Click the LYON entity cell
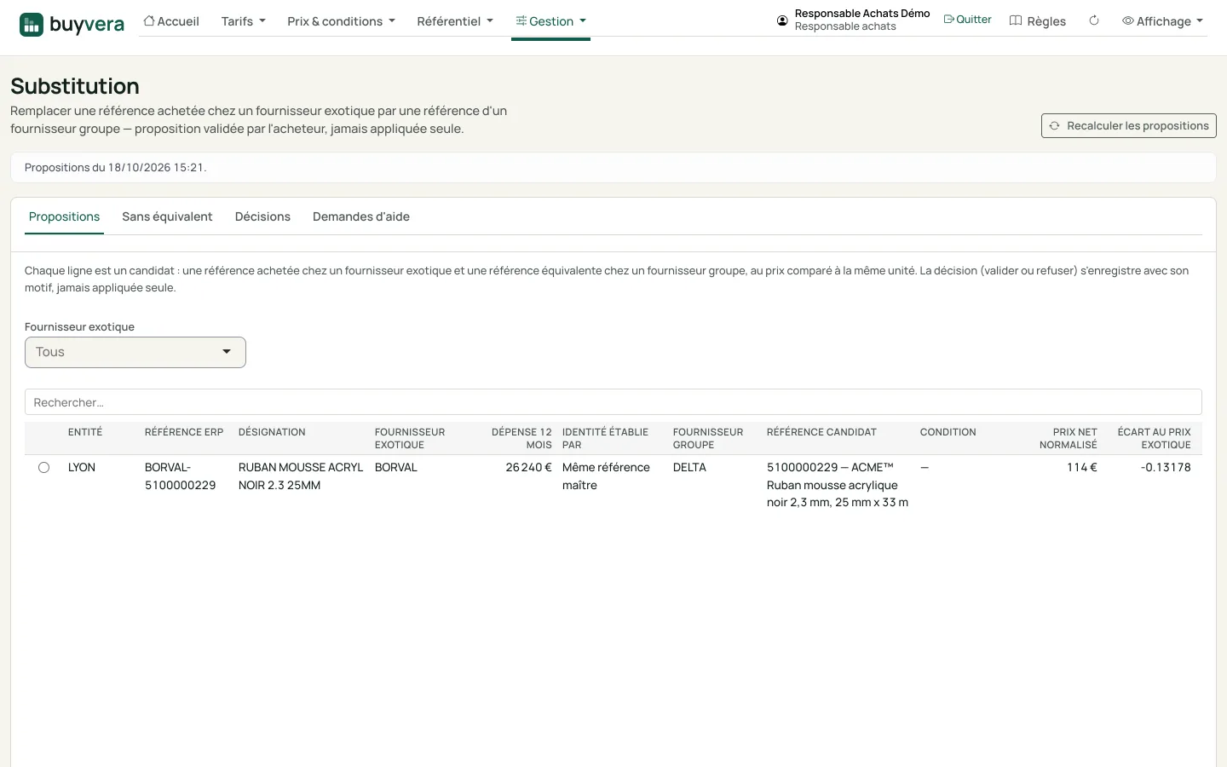 point(82,468)
